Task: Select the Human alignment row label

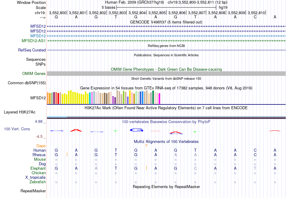Action: coord(39,150)
